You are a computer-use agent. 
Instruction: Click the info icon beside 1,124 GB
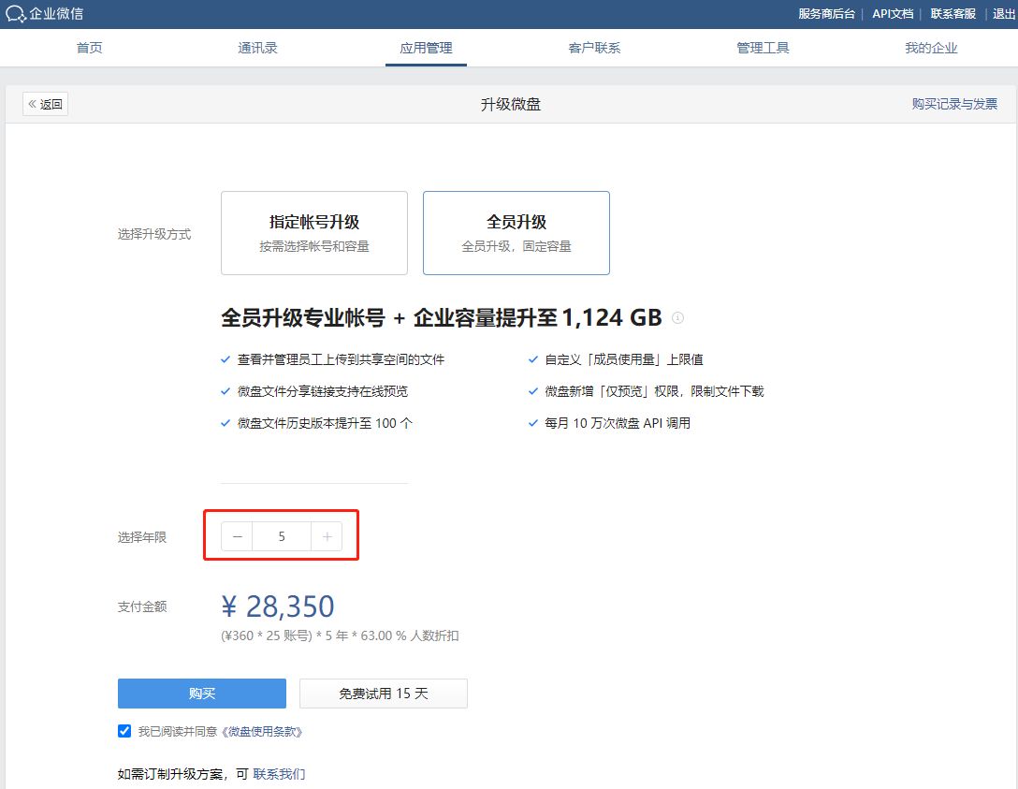click(x=678, y=318)
